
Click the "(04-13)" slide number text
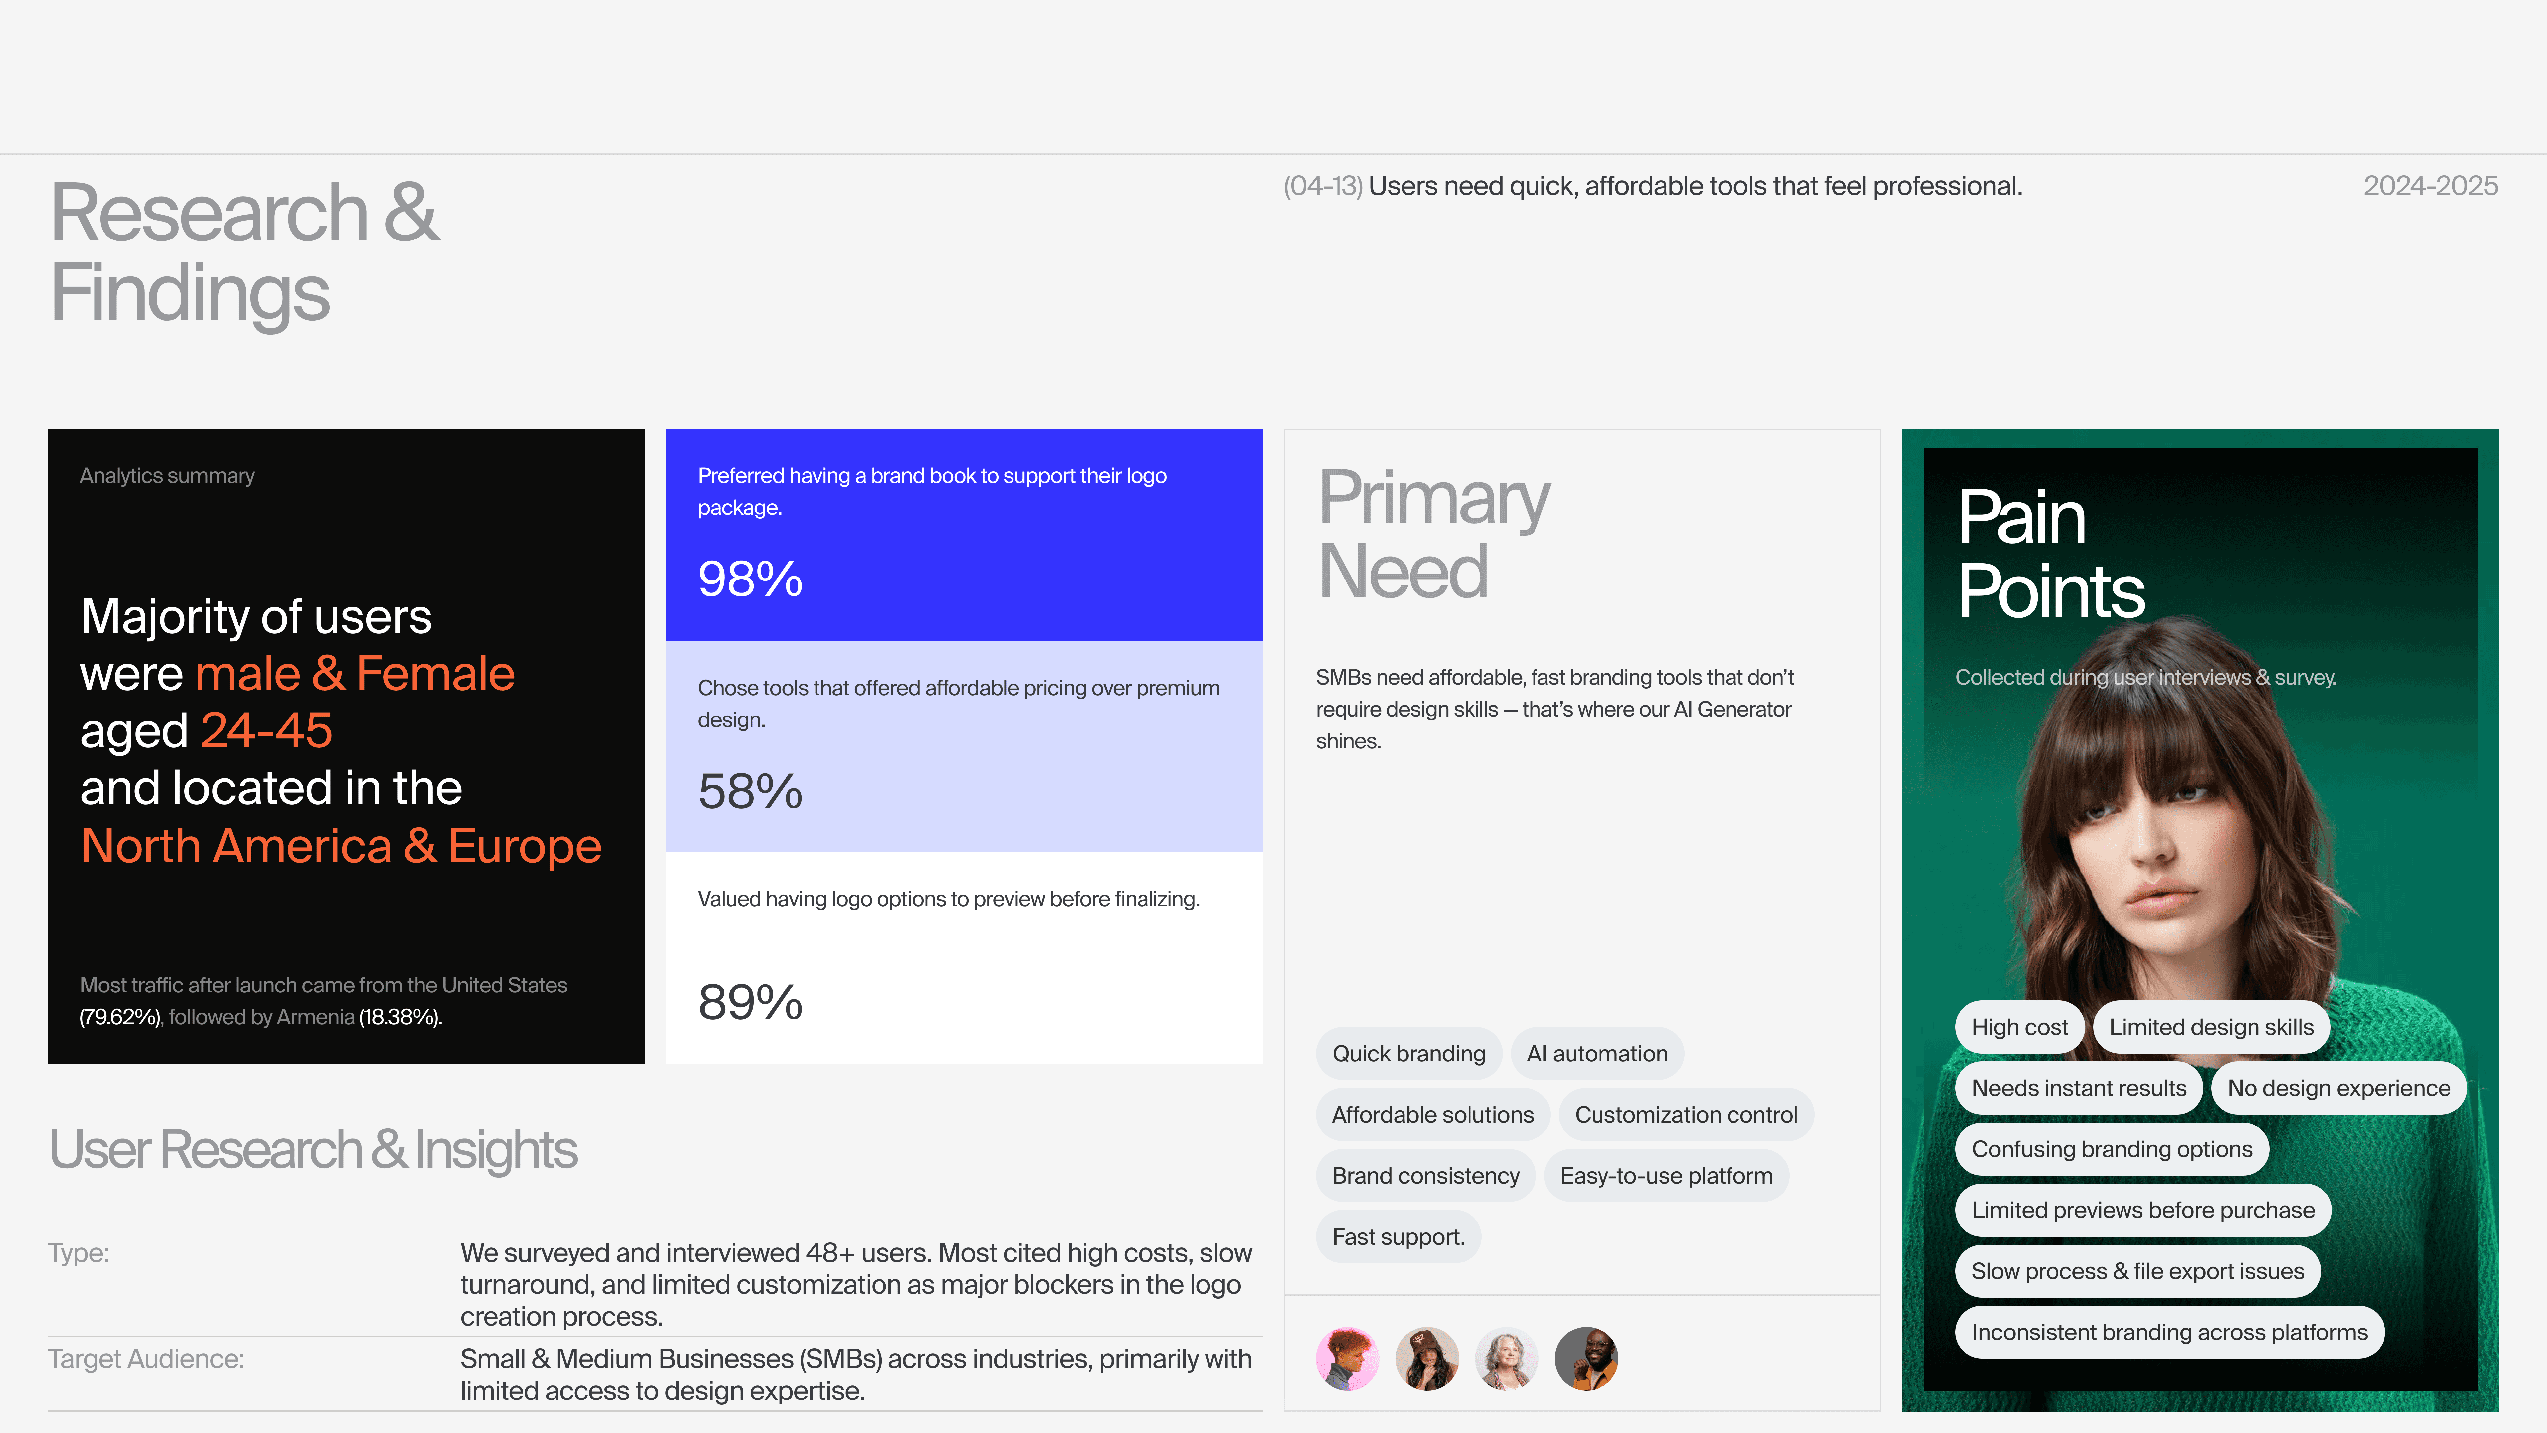tap(1323, 186)
